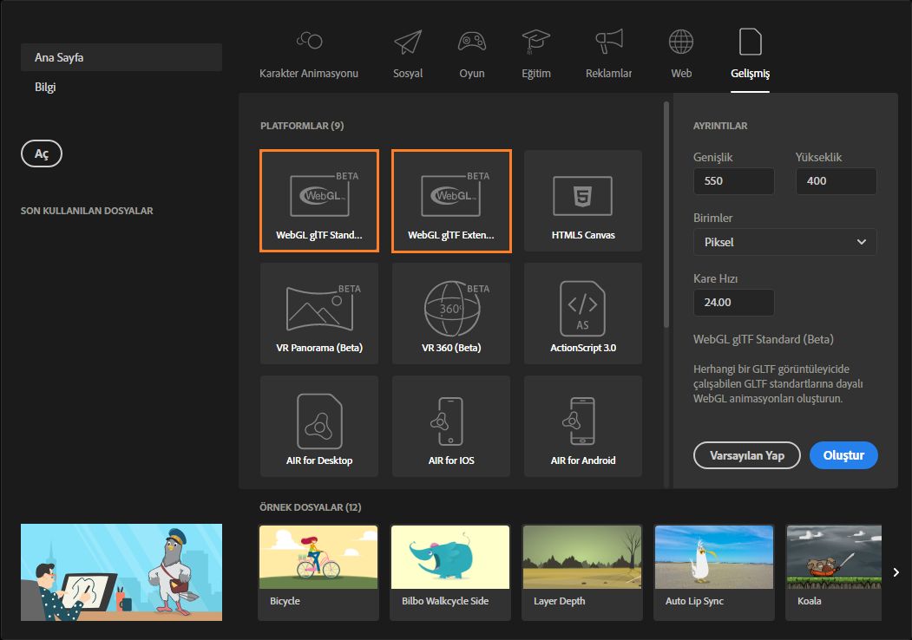This screenshot has width=912, height=640.
Task: Click the Yükseklik field showing 400
Action: [836, 180]
